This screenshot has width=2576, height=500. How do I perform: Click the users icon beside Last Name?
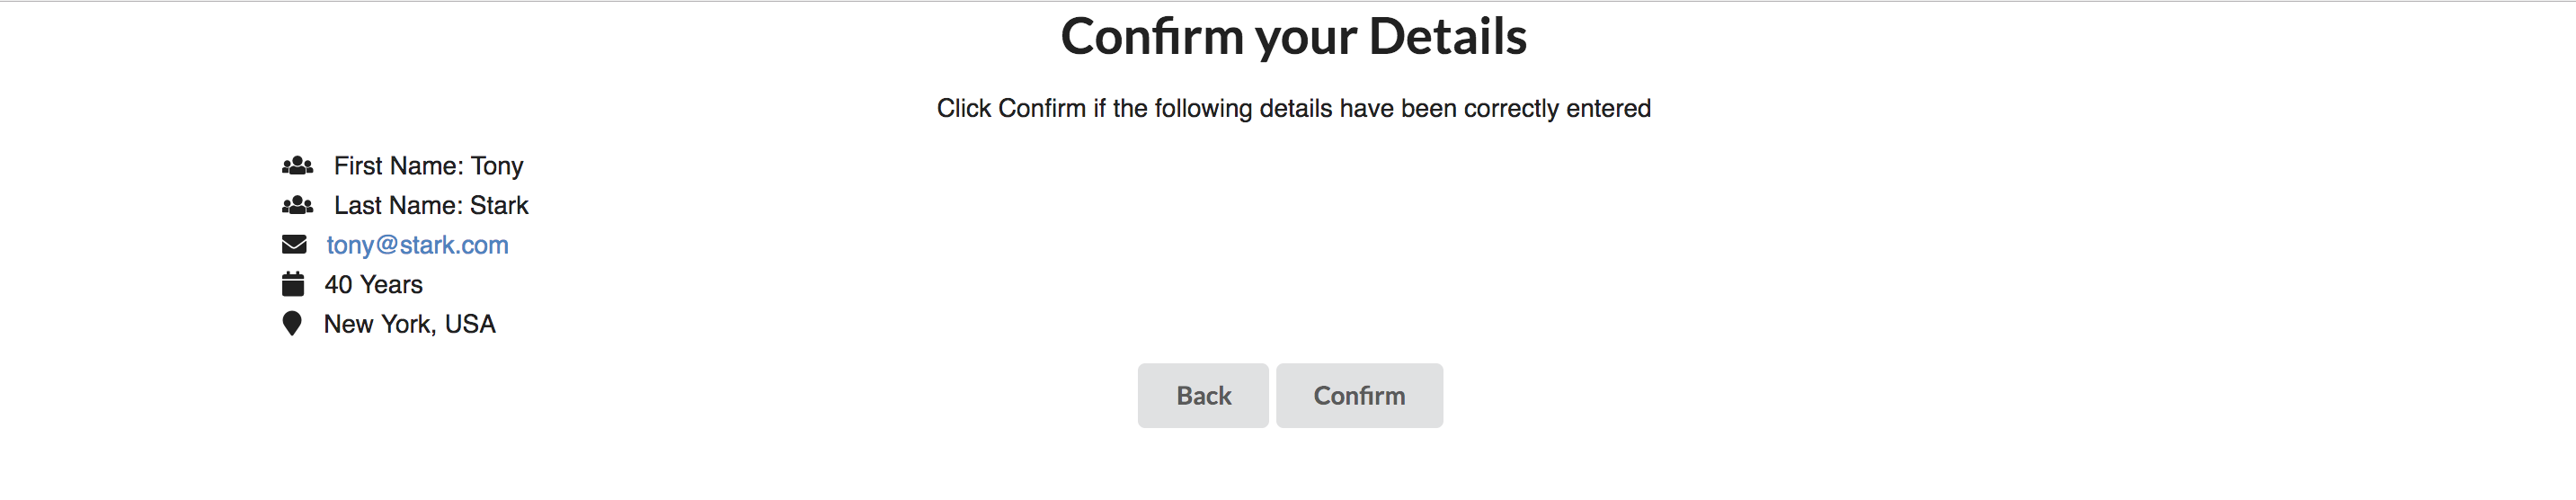[x=297, y=206]
